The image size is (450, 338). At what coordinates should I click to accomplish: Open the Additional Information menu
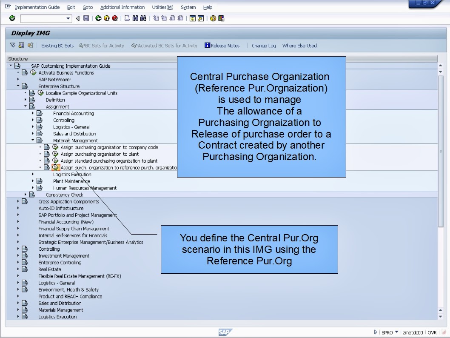pyautogui.click(x=122, y=7)
